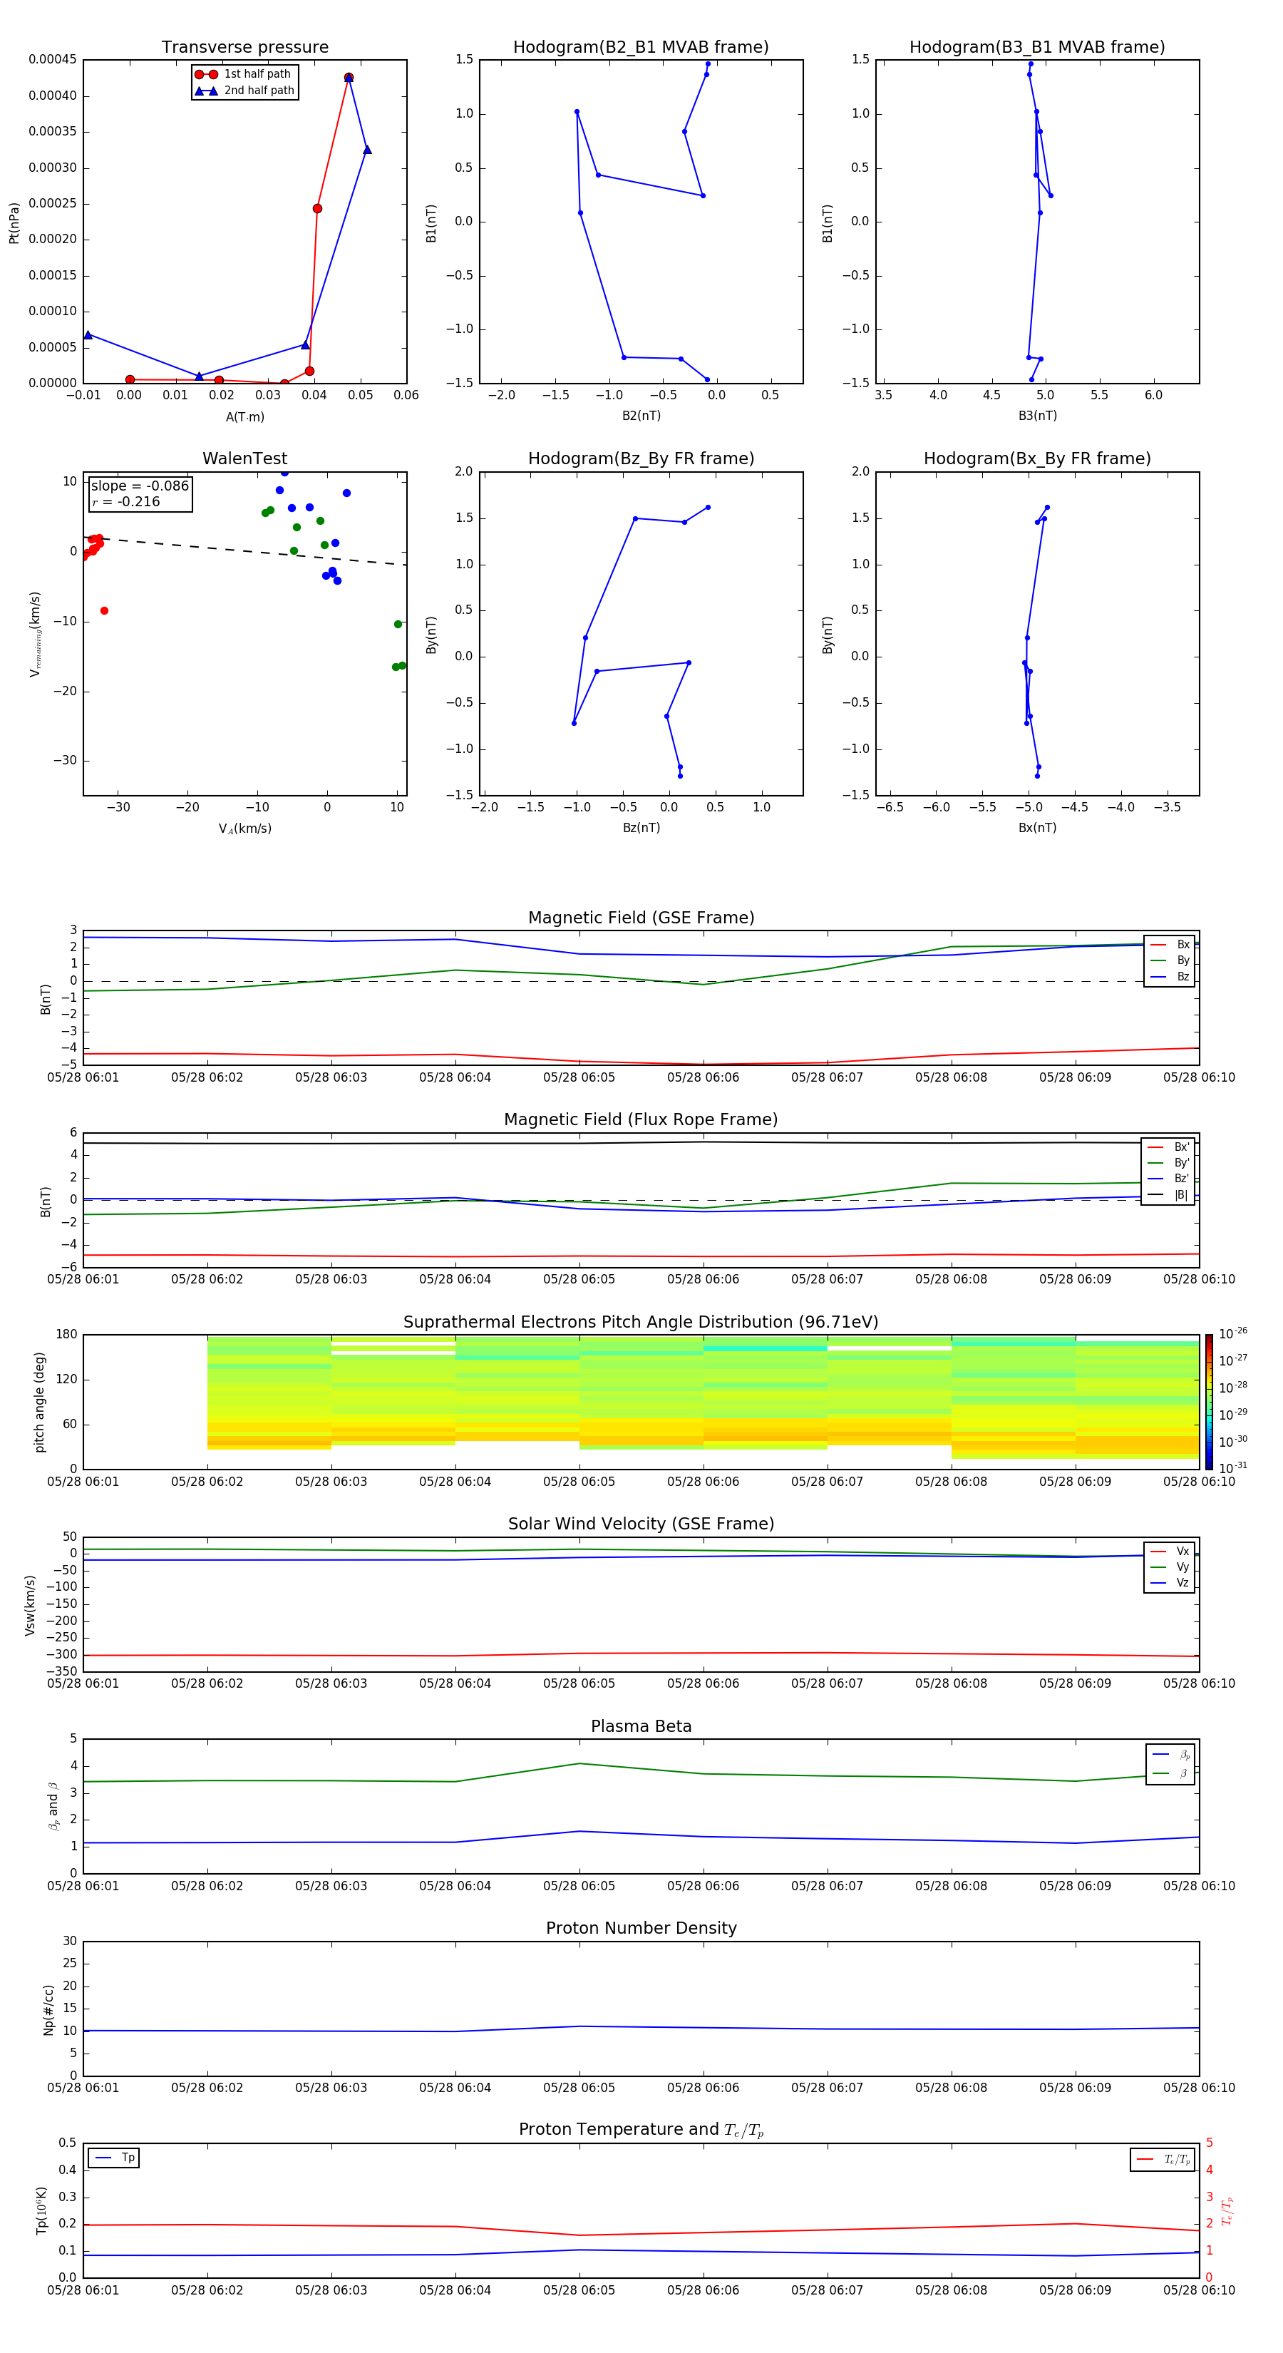This screenshot has height=2353, width=1283.
Task: Click 'Hodogram(B2_B1 MVAB frame)' title
Action: [641, 46]
